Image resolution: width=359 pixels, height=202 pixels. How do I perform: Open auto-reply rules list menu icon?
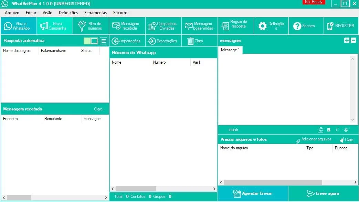coord(104,41)
